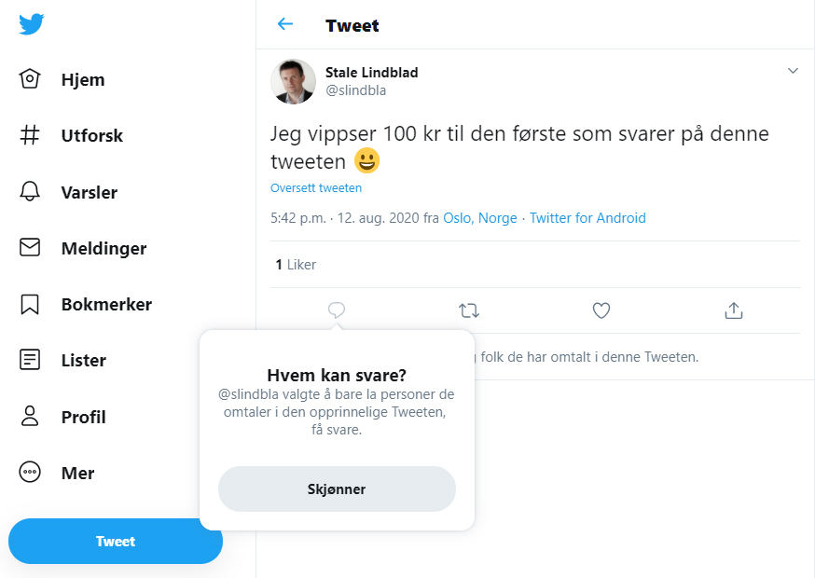Image resolution: width=815 pixels, height=578 pixels.
Task: Open Mer more-options circle icon
Action: (30, 472)
